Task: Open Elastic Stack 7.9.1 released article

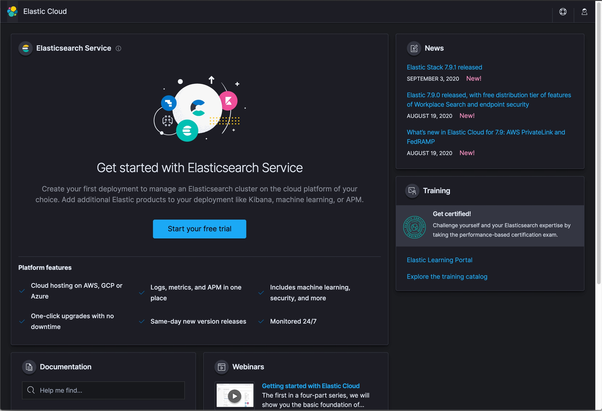Action: [444, 67]
